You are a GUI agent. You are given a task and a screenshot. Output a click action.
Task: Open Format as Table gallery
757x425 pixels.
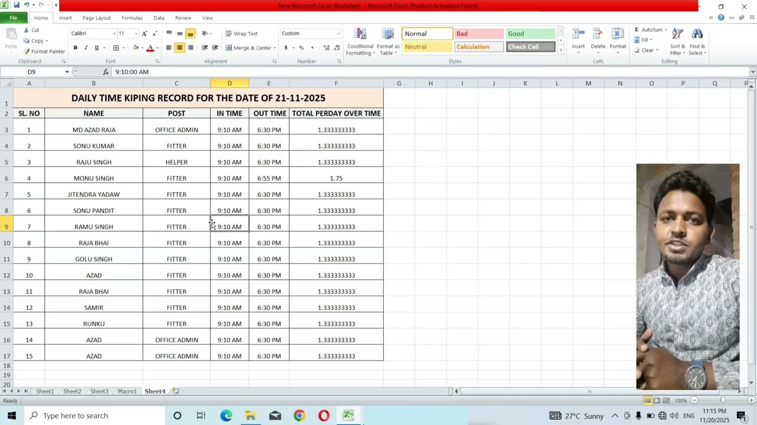[x=388, y=41]
